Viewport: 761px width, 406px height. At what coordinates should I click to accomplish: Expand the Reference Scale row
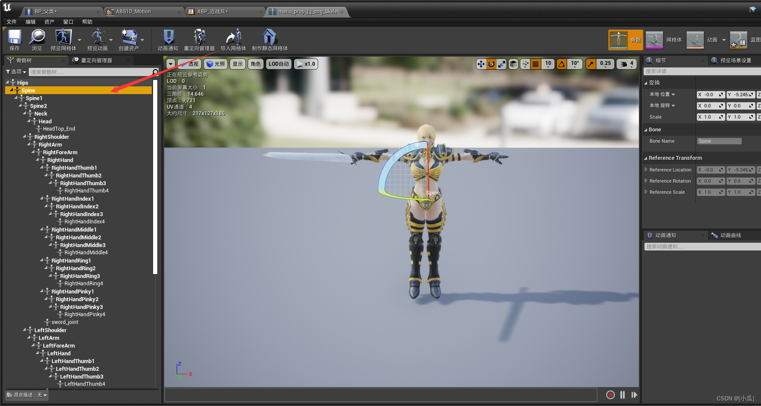coord(646,192)
